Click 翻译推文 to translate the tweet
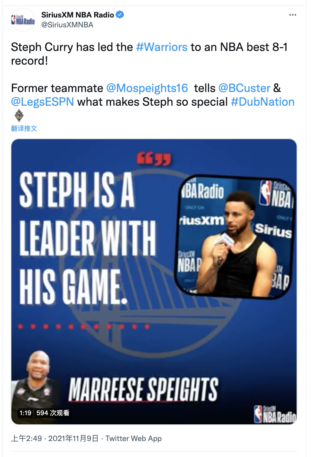 [24, 129]
